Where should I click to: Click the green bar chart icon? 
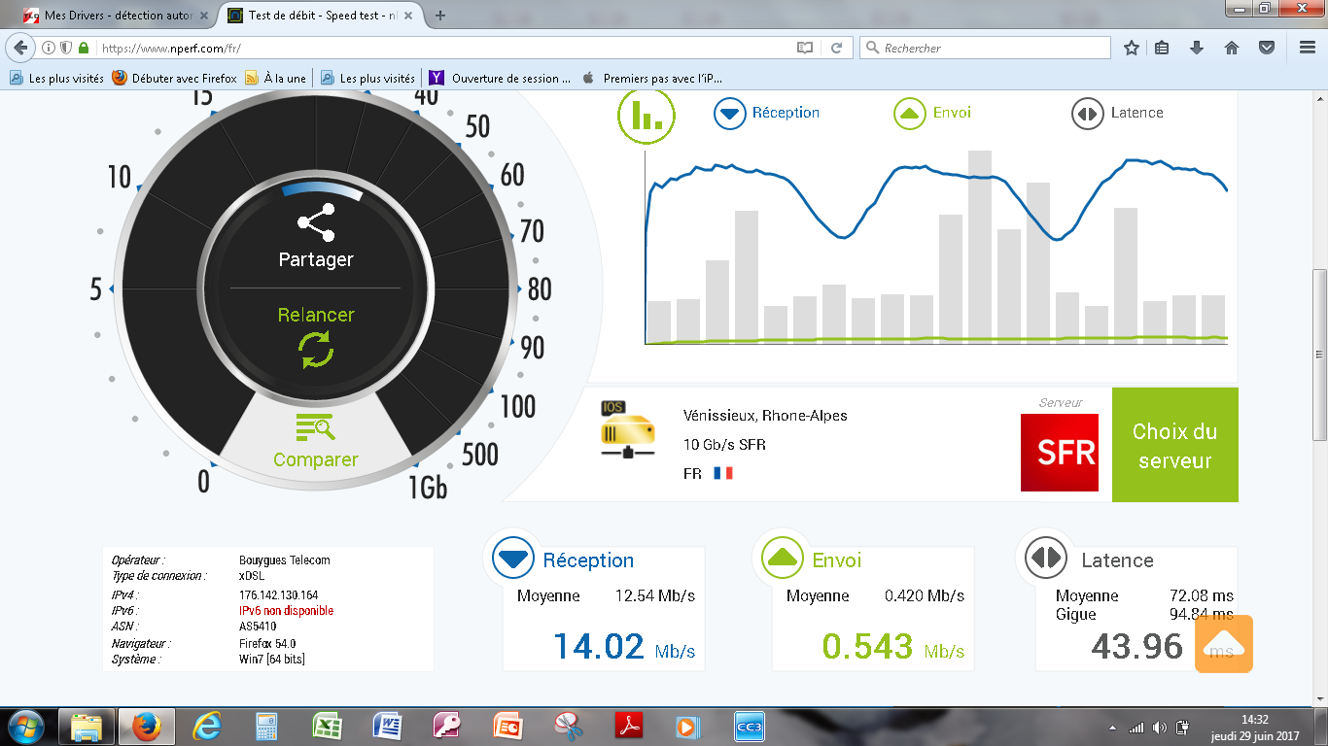(x=647, y=114)
